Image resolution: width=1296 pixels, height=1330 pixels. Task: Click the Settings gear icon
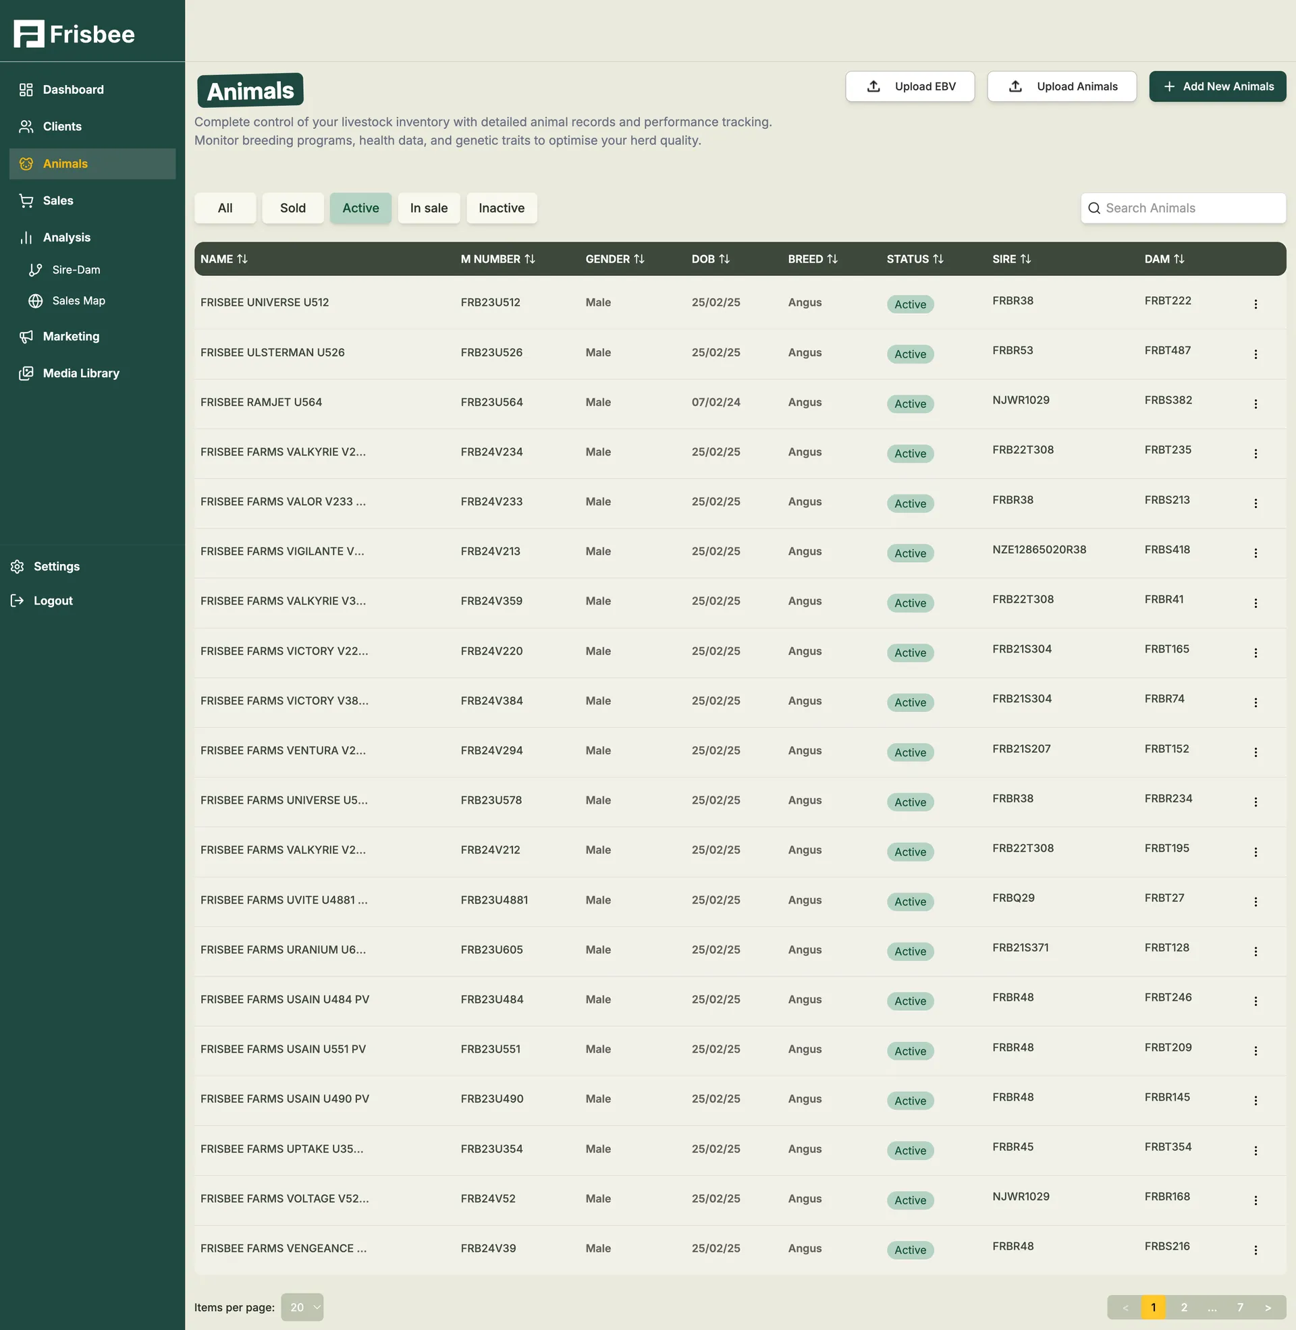(16, 566)
